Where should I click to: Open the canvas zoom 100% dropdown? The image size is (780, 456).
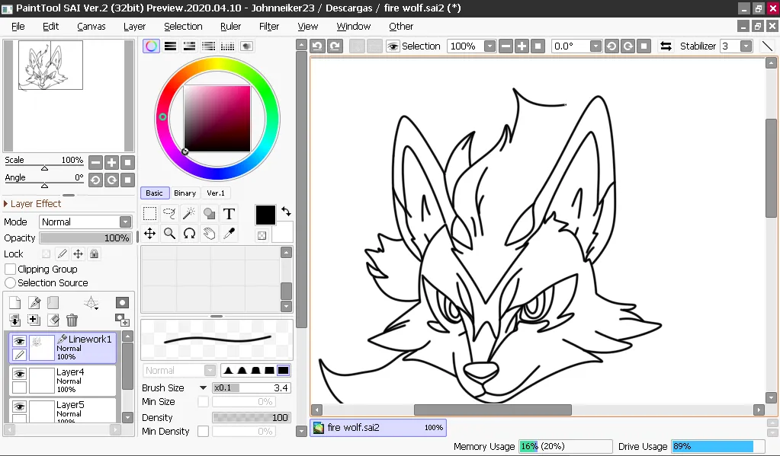[x=490, y=46]
